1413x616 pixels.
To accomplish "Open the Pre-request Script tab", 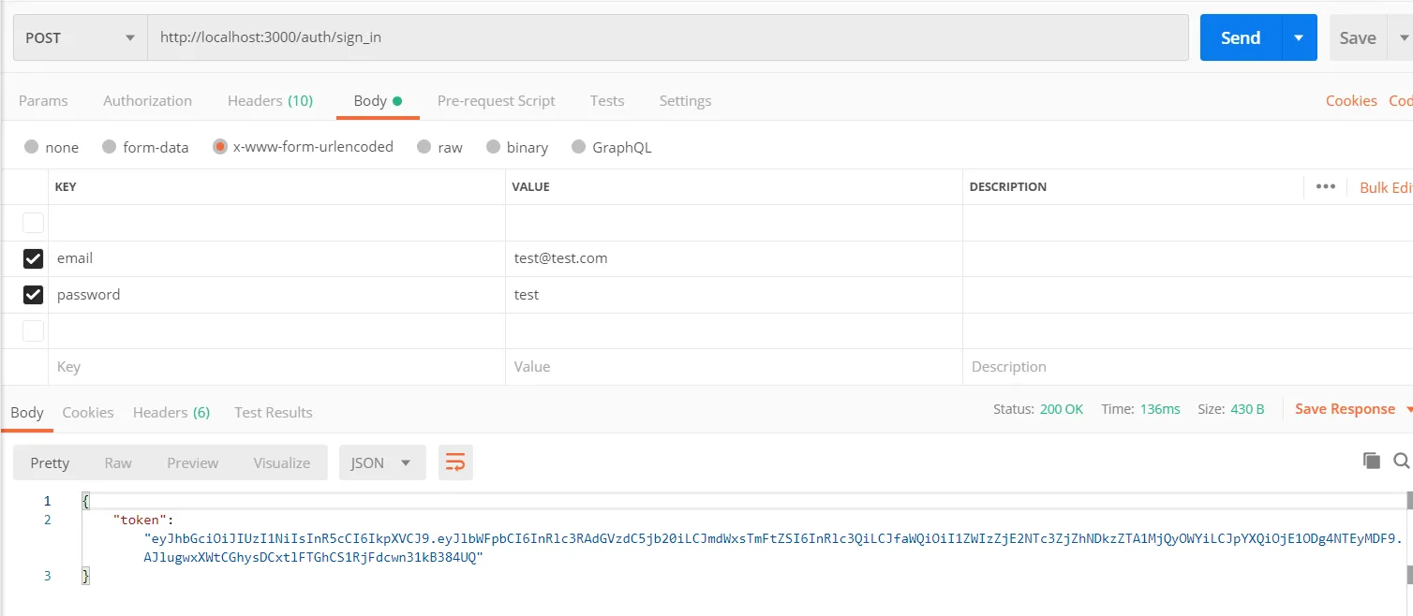I will [x=496, y=100].
